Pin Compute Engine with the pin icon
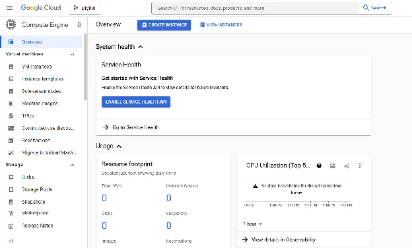 79,25
